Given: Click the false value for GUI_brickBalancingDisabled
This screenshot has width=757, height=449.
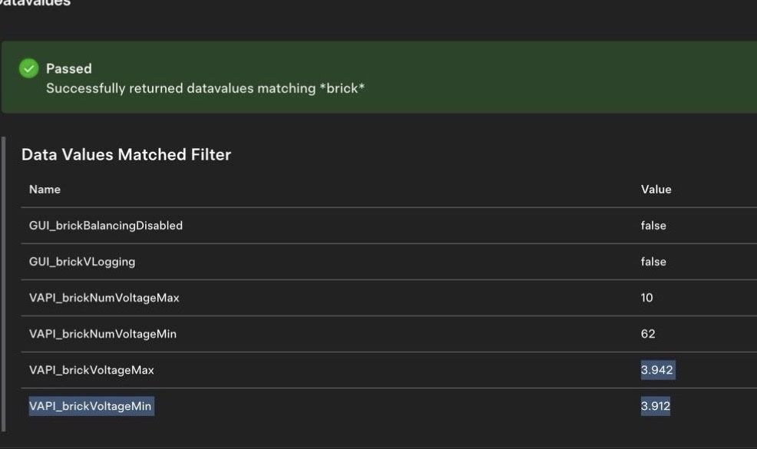Looking at the screenshot, I should tap(653, 226).
